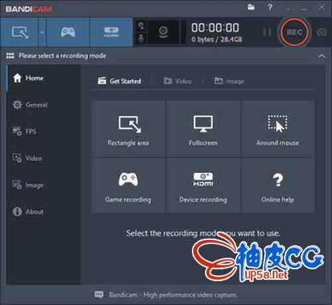Open help question mark in title bar
The width and height of the screenshot is (332, 305).
coord(270,7)
